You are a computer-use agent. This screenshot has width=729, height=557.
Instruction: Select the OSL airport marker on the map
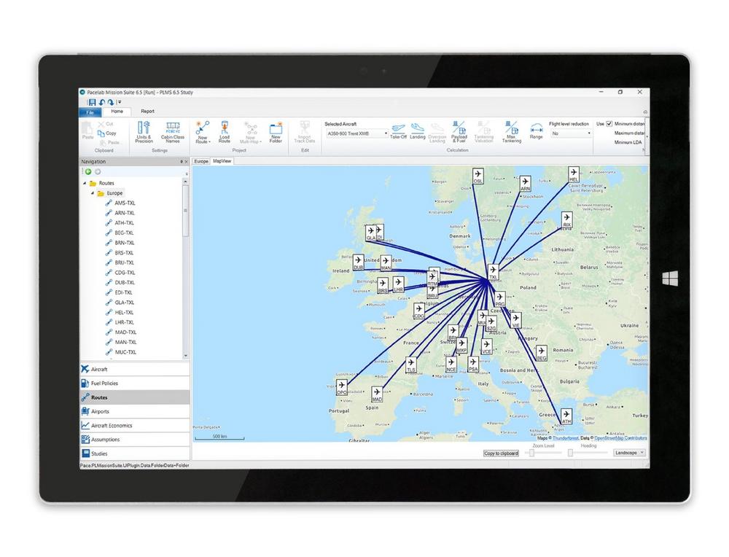pyautogui.click(x=477, y=176)
